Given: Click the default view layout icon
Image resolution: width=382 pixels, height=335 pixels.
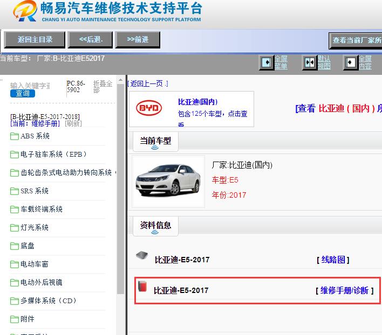Looking at the screenshot, I should (310, 62).
